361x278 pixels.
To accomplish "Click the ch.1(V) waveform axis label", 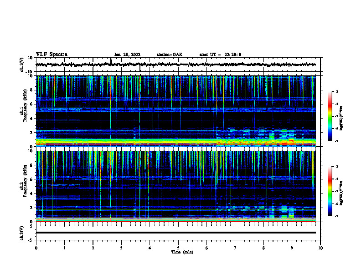I will point(22,65).
